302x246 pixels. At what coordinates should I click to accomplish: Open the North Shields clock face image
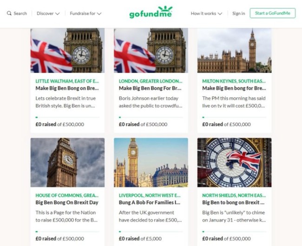pyautogui.click(x=234, y=162)
